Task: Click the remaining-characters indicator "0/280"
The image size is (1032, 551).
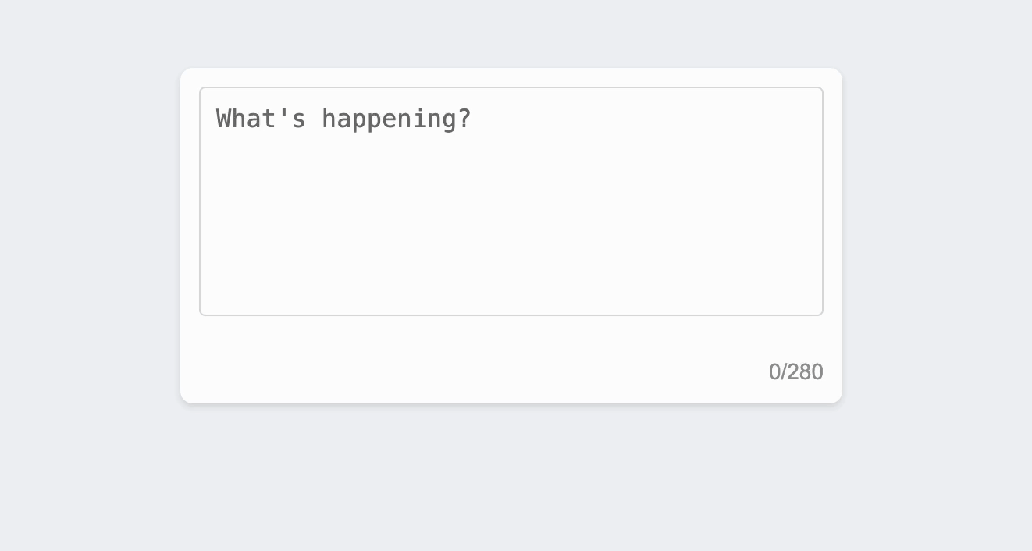Action: 795,372
